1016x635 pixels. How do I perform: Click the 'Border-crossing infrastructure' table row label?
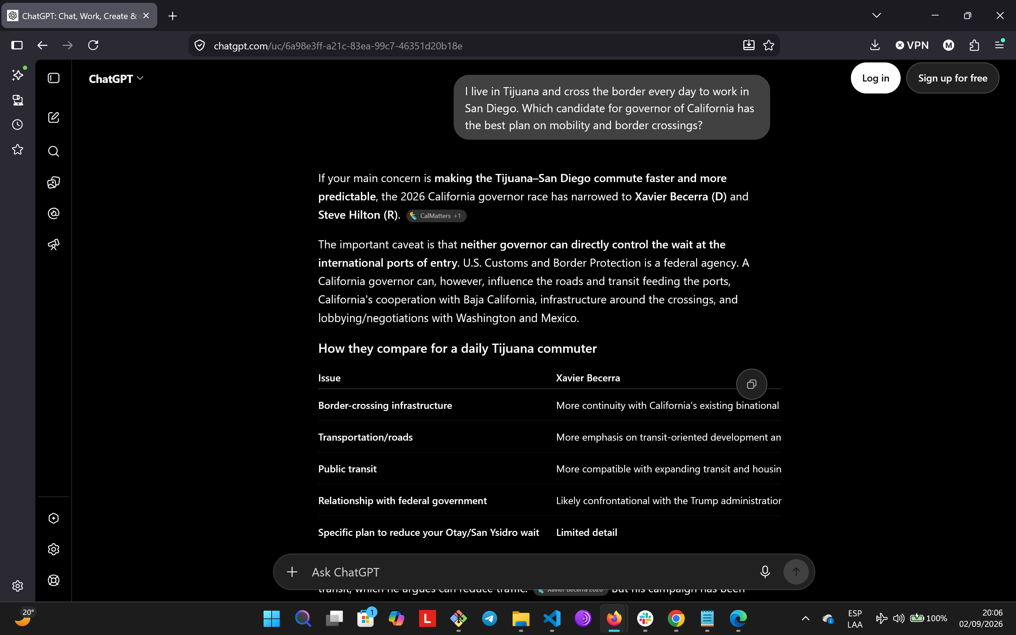click(x=385, y=406)
